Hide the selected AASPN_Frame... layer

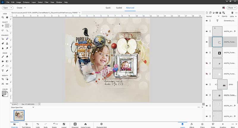tap(207, 42)
